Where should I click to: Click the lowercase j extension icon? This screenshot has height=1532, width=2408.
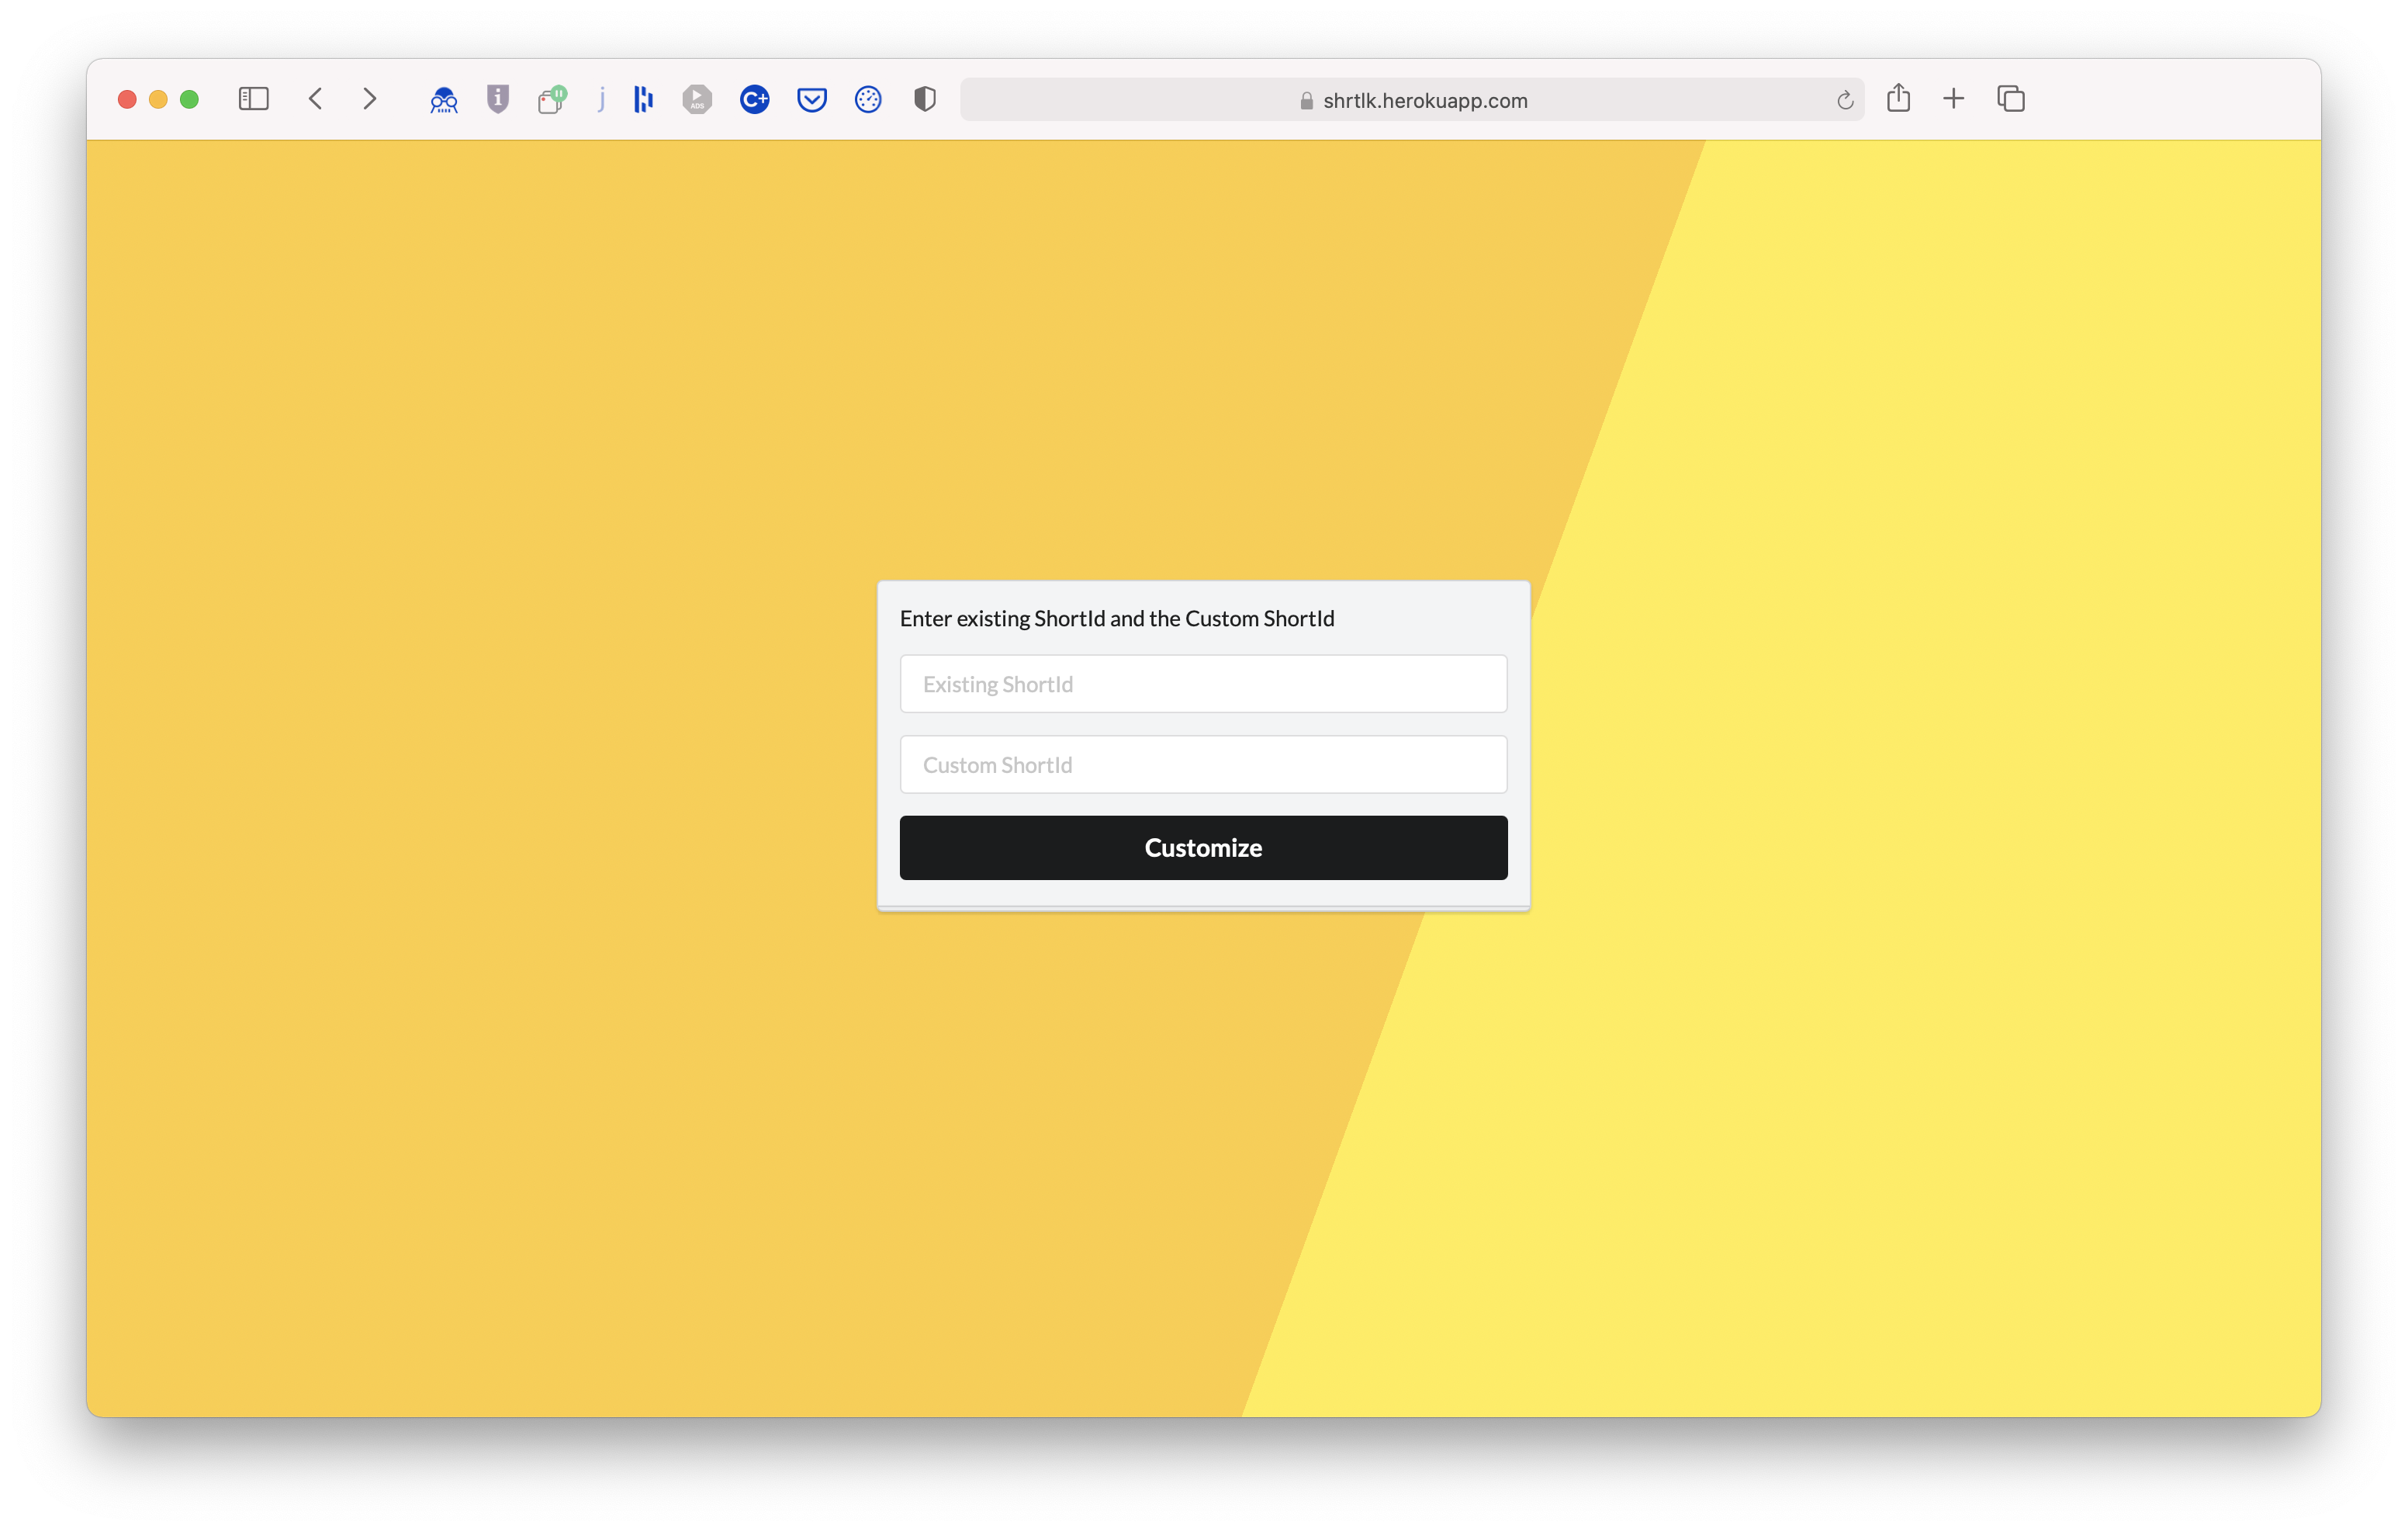pos(601,99)
